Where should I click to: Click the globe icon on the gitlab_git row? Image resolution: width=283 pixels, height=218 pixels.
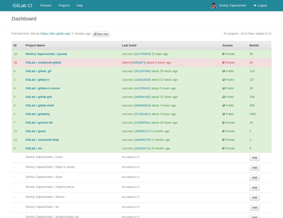223,71
